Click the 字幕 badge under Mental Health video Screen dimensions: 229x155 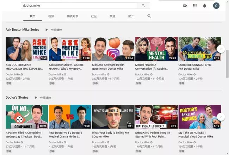coord(138,83)
